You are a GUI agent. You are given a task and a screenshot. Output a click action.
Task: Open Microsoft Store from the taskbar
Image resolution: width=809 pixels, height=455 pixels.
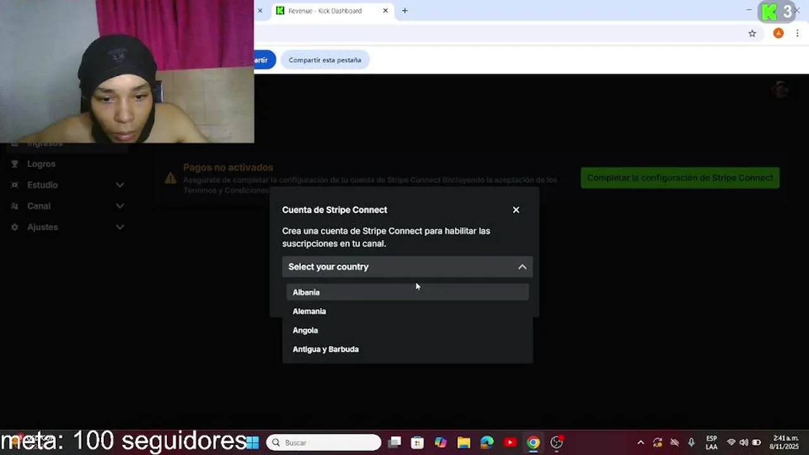417,442
